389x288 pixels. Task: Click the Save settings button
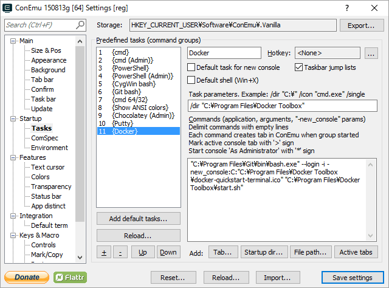click(353, 277)
